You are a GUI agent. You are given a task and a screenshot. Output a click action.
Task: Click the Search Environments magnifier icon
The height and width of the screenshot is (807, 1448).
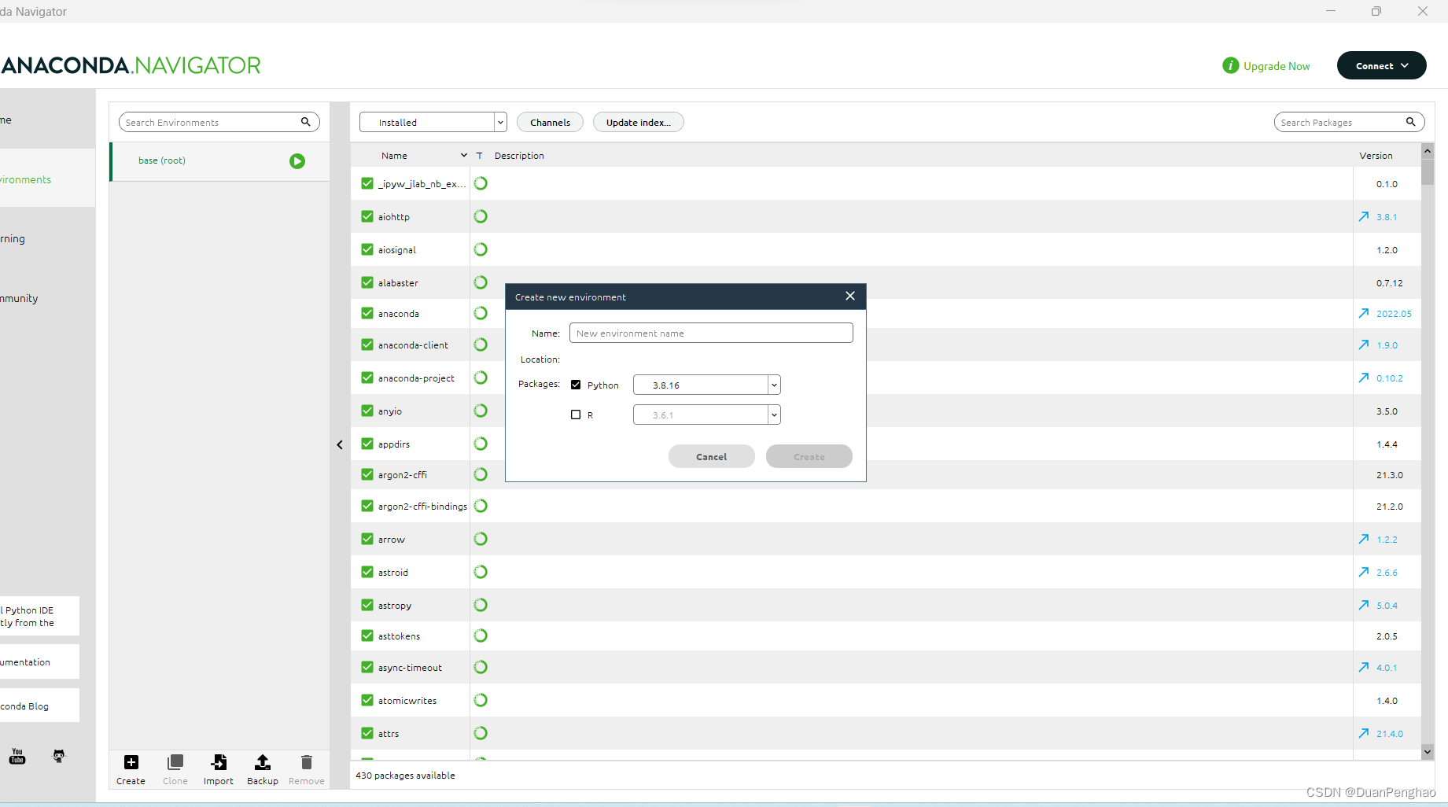(x=306, y=122)
